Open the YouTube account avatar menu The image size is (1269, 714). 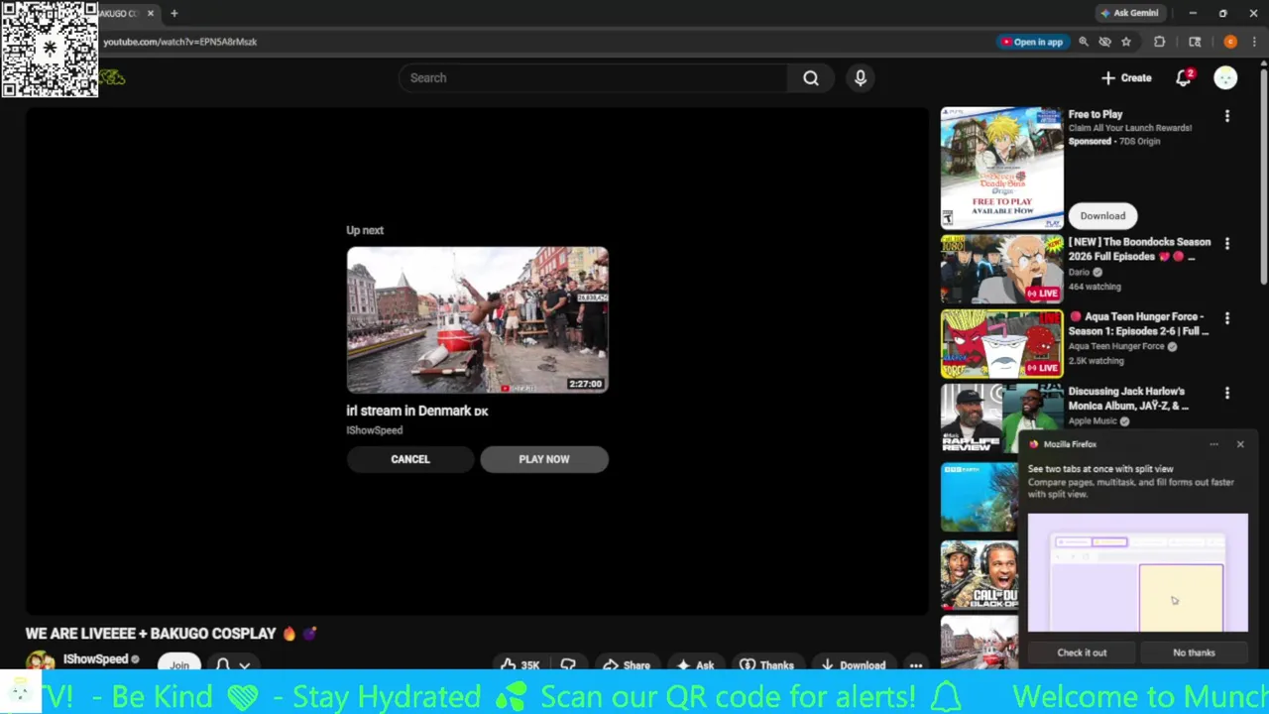(x=1225, y=78)
